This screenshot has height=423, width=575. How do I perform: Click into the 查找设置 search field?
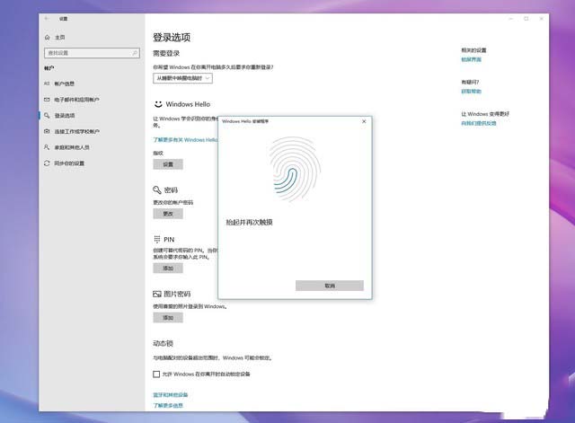pos(92,53)
